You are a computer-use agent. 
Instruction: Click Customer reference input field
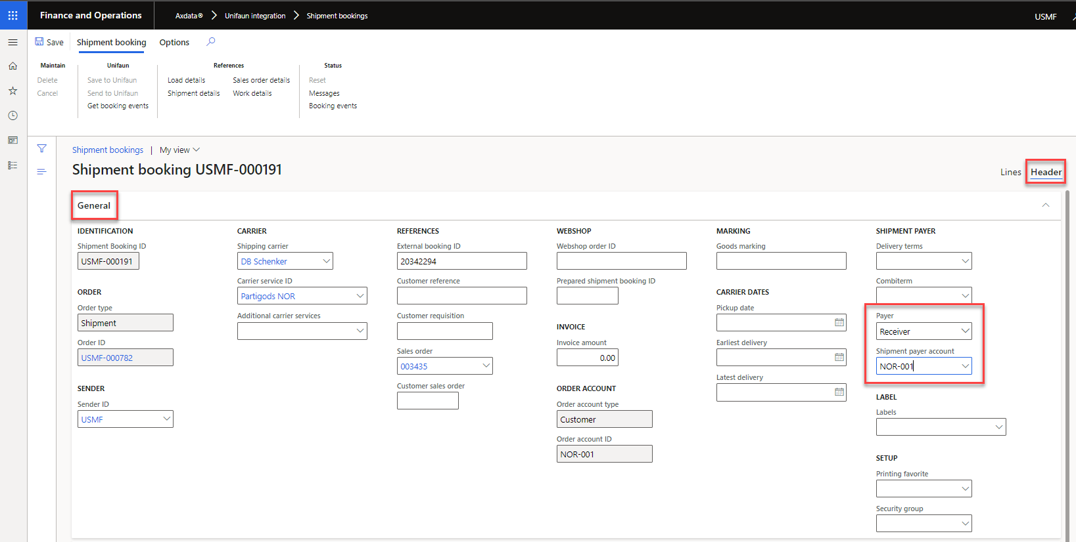(461, 296)
